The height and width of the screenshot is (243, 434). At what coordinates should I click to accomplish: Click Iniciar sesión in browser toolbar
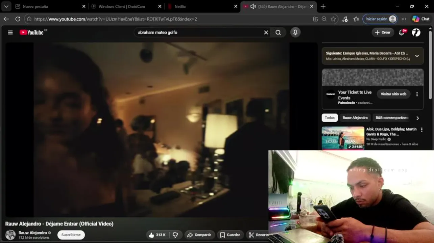(380, 19)
